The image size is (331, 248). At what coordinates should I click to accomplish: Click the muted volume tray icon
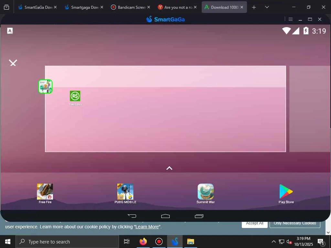[289, 242]
